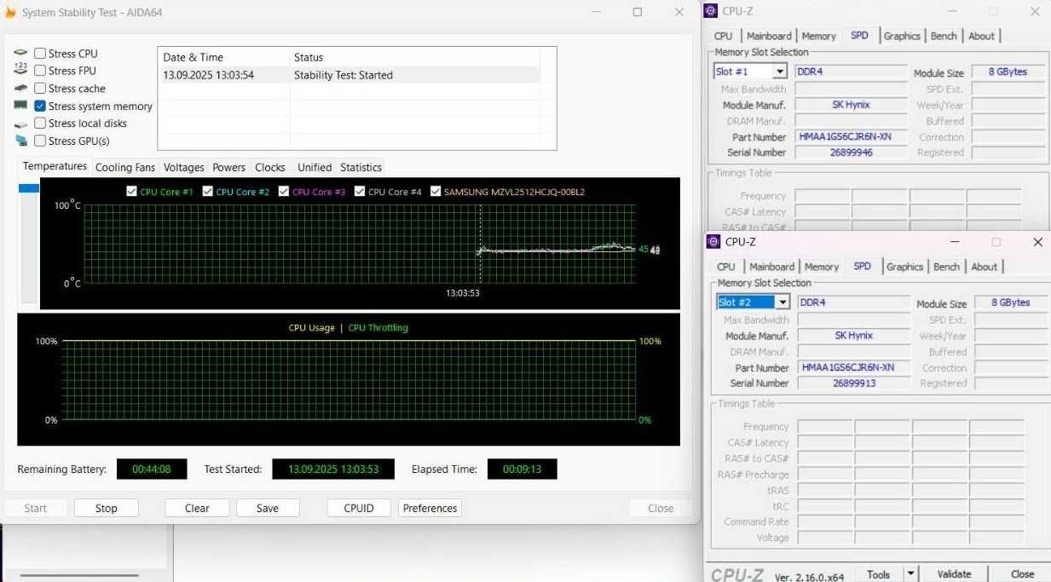Enable the Stress cache checkbox
Screen dimensions: 1051x582
point(40,89)
